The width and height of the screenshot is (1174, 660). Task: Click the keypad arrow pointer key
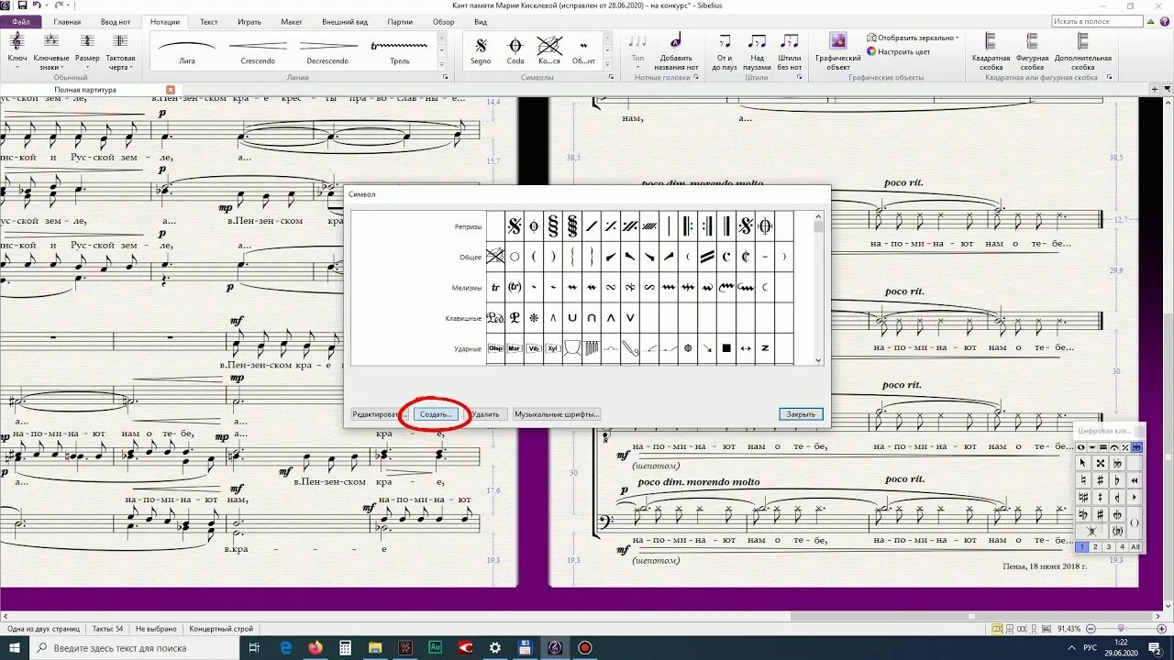(x=1082, y=463)
